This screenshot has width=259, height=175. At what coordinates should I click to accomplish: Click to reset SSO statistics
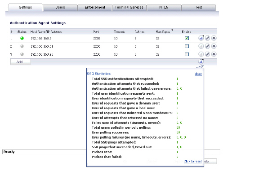click(x=193, y=162)
